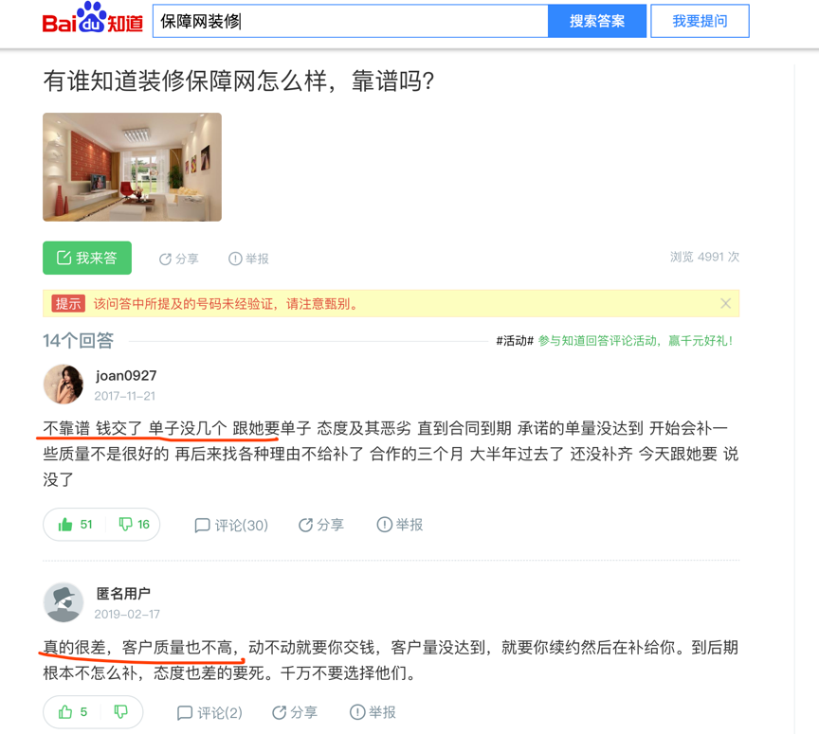819x734 pixels.
Task: Share the anonymous user's answer
Action: (x=295, y=712)
